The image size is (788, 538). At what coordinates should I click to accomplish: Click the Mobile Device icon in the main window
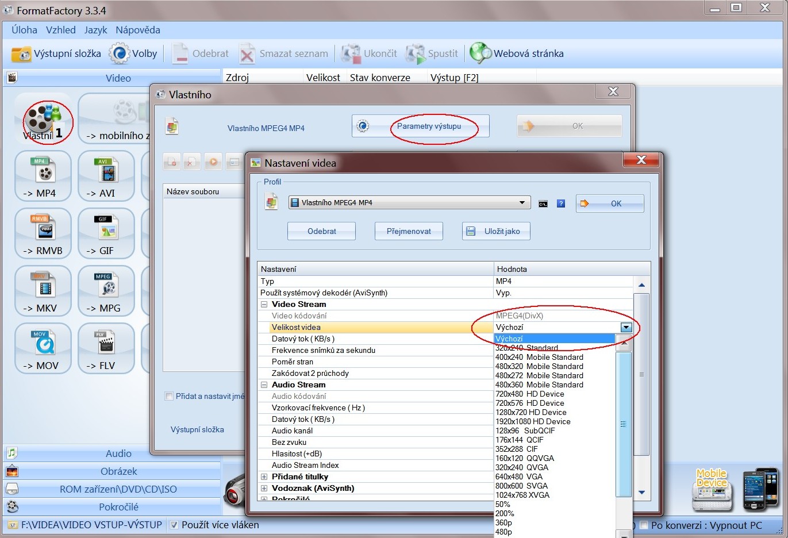(x=712, y=489)
